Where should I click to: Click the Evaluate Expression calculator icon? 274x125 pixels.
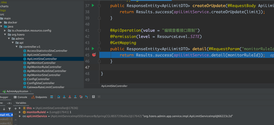pyautogui.click(x=93, y=97)
